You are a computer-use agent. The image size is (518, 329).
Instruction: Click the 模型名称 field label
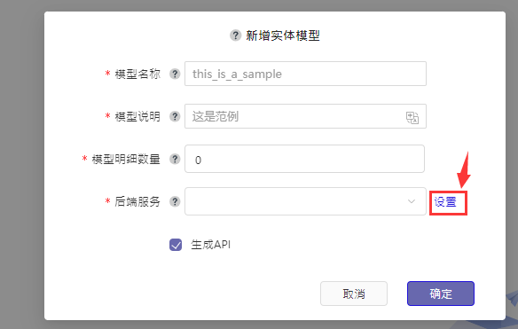coord(137,74)
